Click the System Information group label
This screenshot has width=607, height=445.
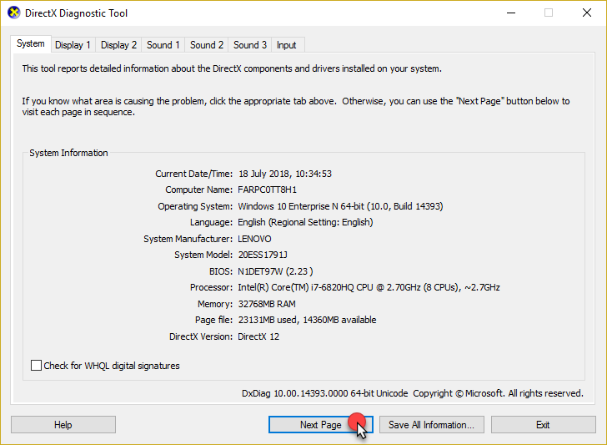(68, 153)
